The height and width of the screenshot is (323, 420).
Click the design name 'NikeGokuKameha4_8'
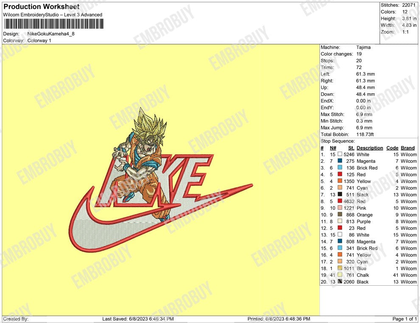click(51, 34)
